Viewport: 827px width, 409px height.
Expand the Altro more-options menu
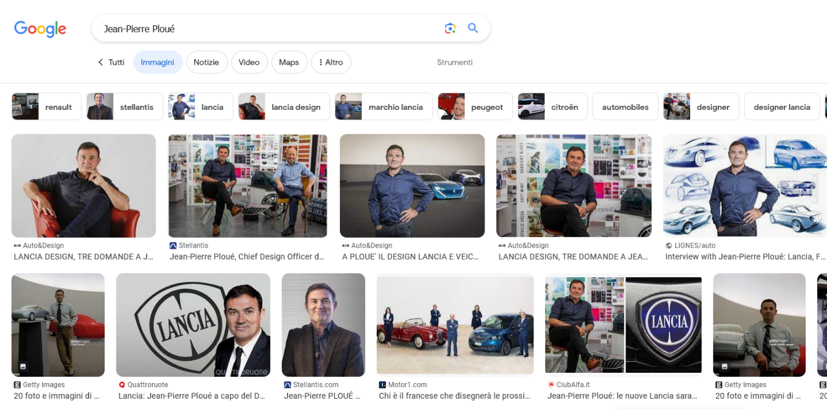[x=331, y=63]
